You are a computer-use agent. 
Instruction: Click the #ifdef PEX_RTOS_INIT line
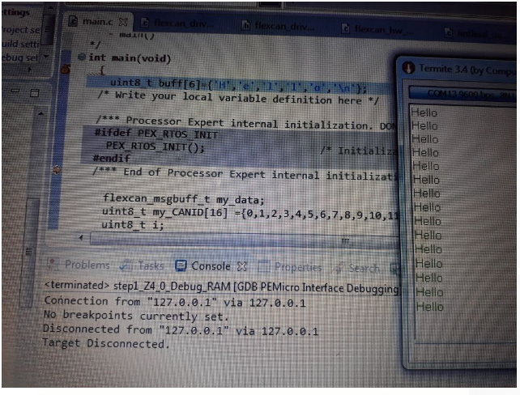coord(156,134)
